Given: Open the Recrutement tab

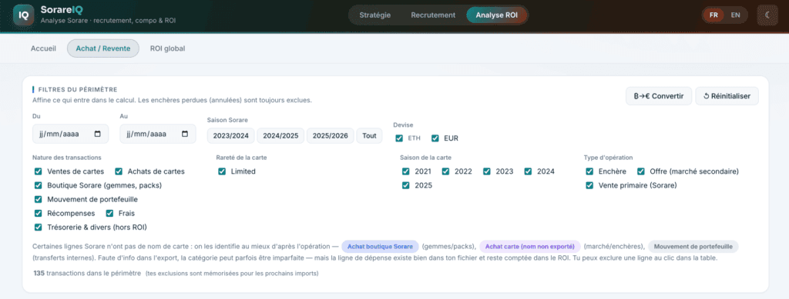Looking at the screenshot, I should click(433, 15).
